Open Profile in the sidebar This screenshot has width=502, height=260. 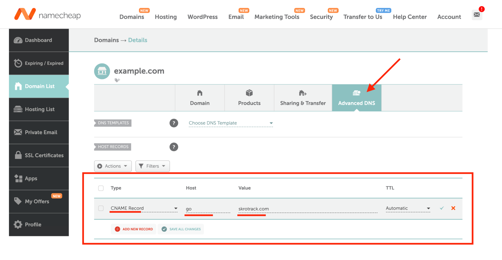point(39,224)
